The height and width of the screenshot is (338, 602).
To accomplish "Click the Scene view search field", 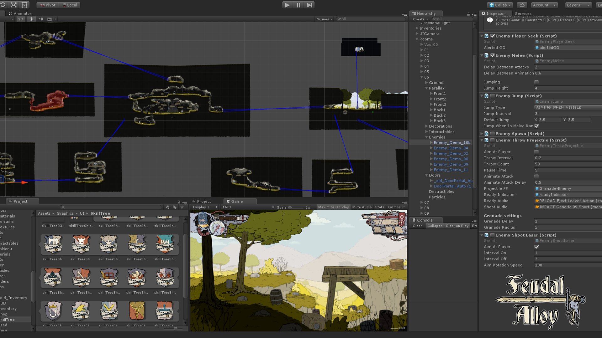I will tap(371, 19).
